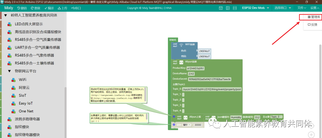Click the code view icon in toolbar
Image resolution: width=322 pixels, height=138 pixels.
(235, 8)
